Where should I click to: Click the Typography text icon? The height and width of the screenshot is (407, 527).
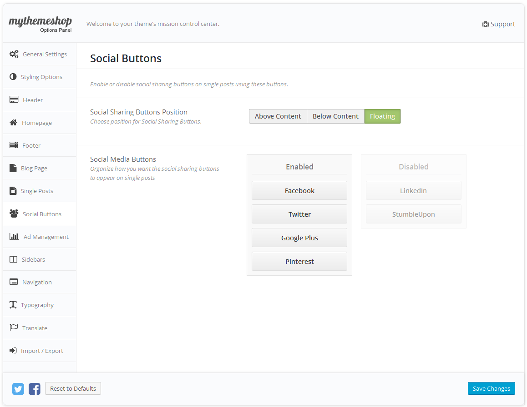coord(13,305)
